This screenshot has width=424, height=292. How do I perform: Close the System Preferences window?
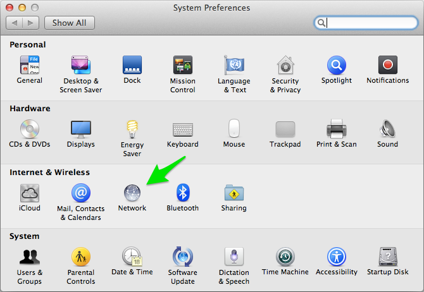(x=9, y=8)
